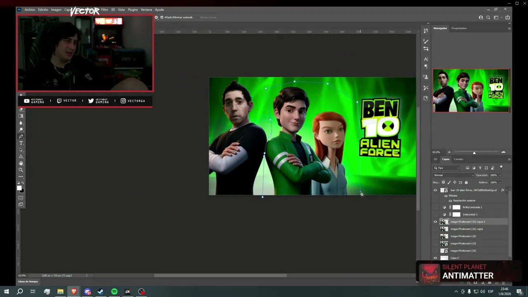Select the Hand tool
Screen dimensions: 528x297
pyautogui.click(x=21, y=163)
